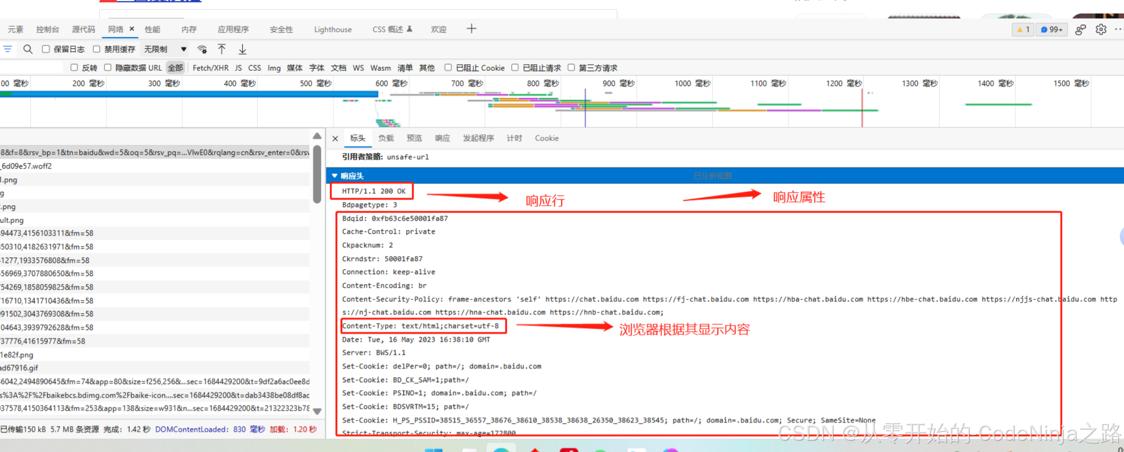The height and width of the screenshot is (452, 1124).
Task: Switch to the 元素 panel tab
Action: click(15, 29)
